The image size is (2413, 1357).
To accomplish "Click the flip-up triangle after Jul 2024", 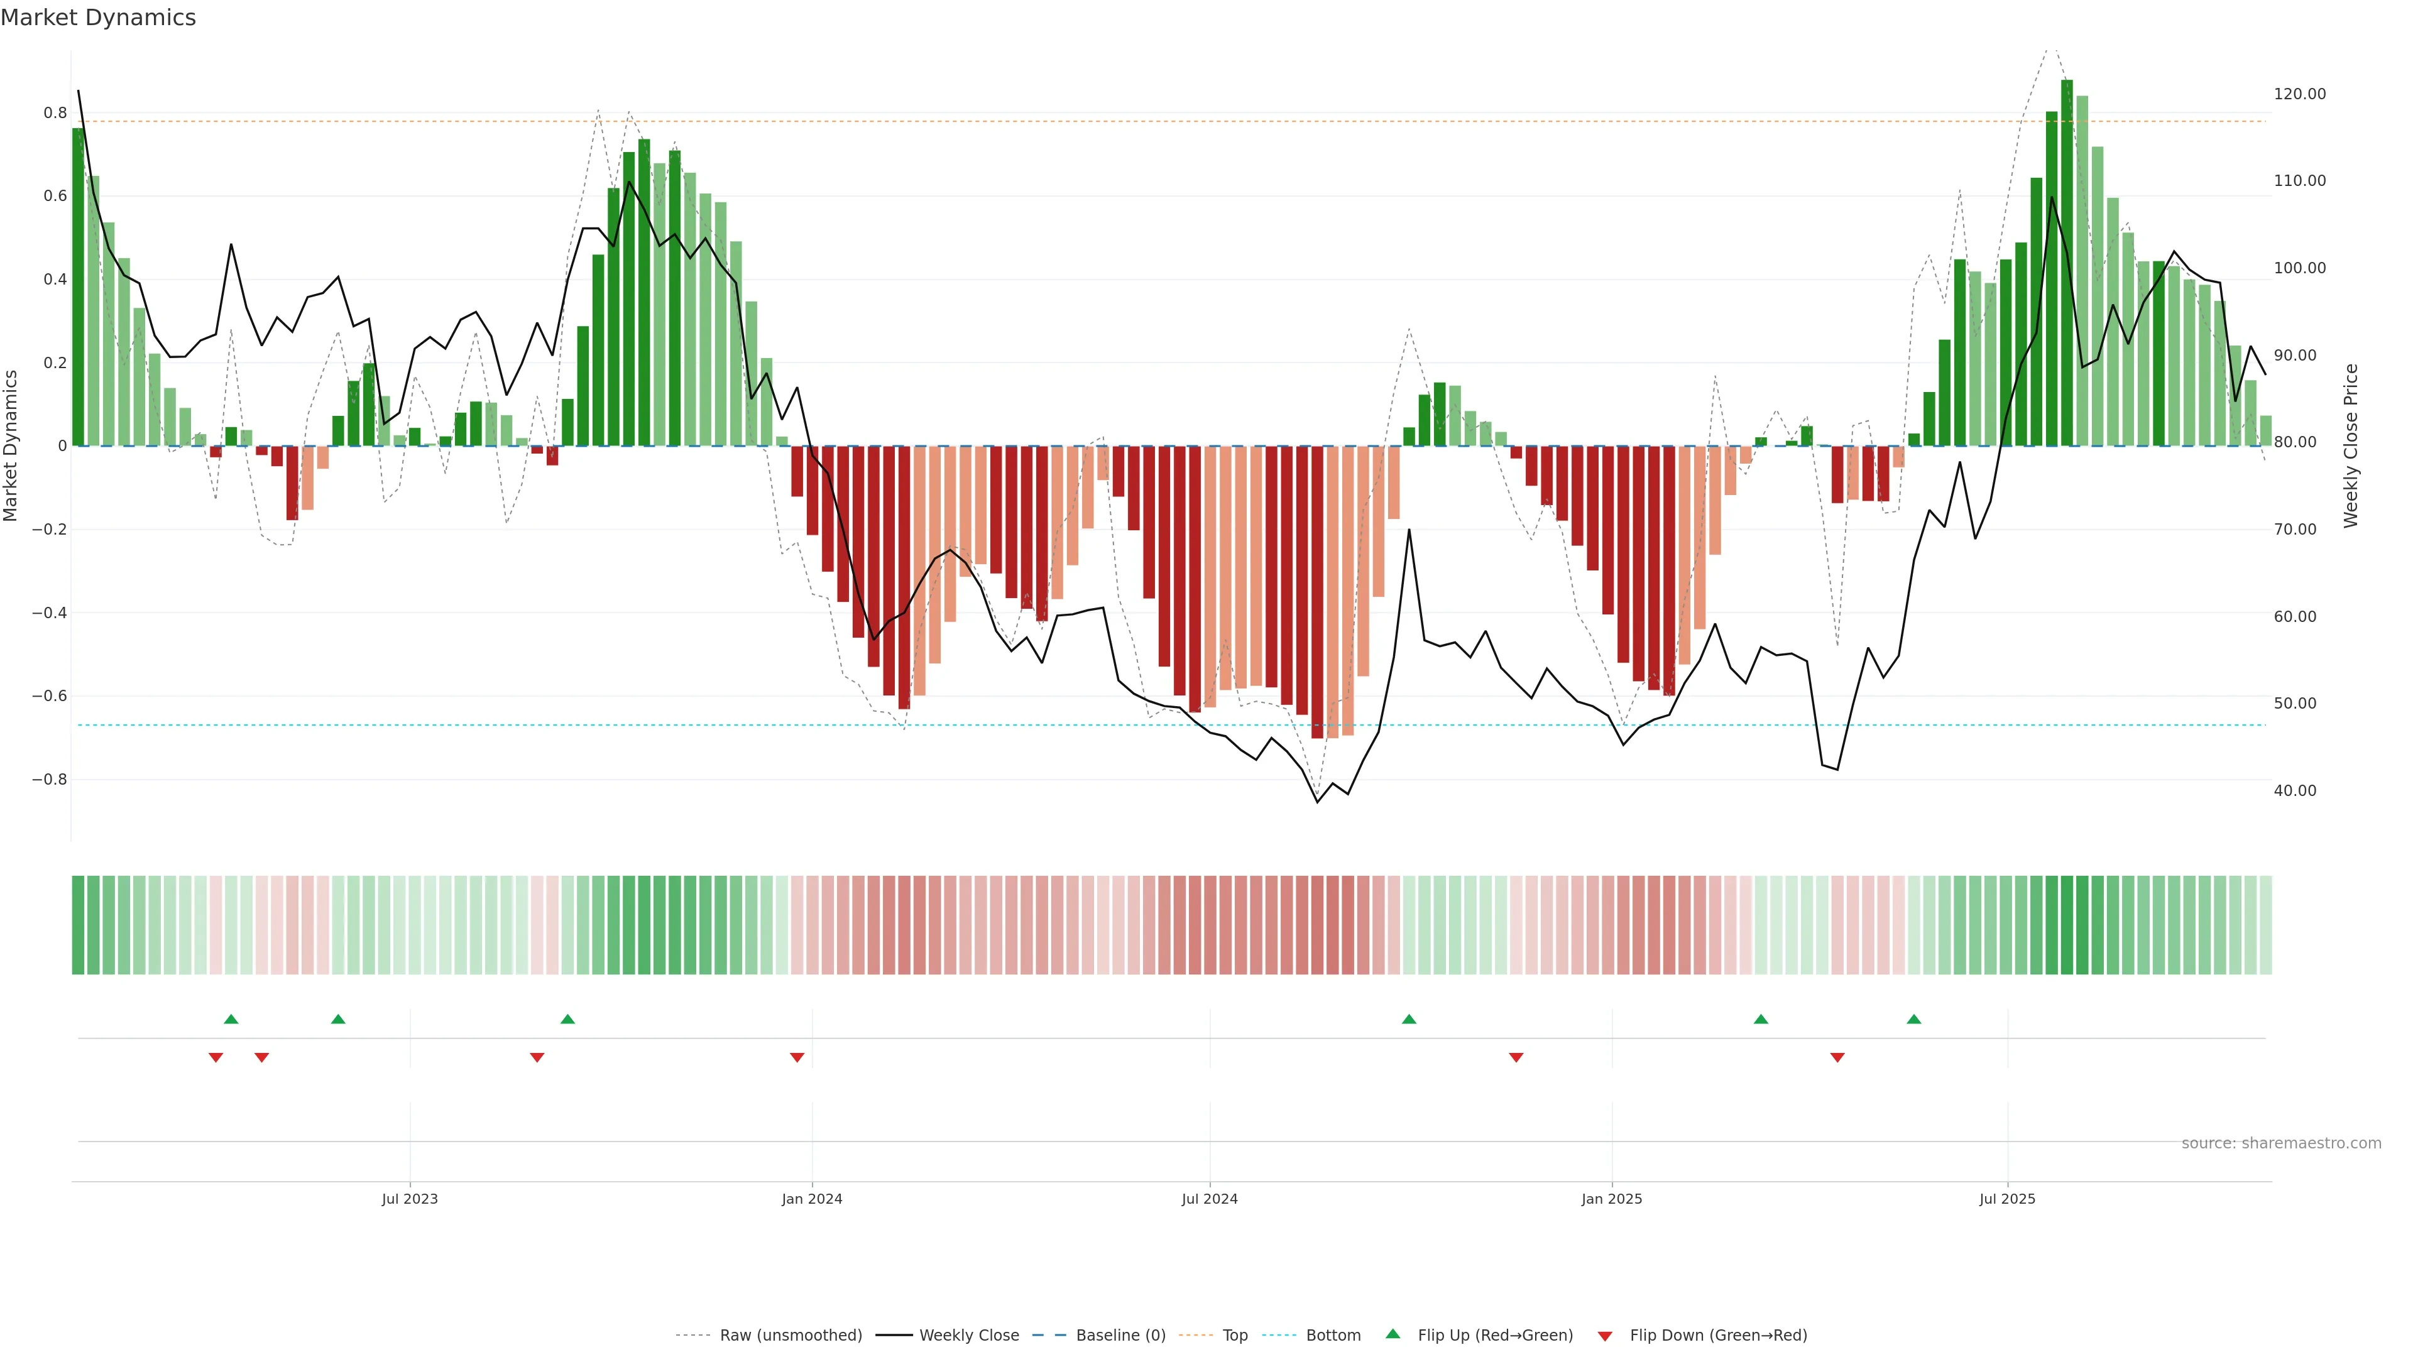I will click(x=1409, y=1019).
